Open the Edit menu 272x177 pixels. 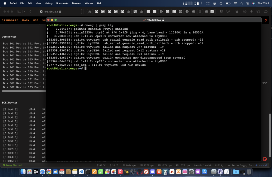click(30, 3)
